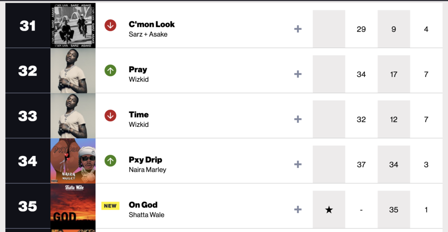Click the red down arrow beside C'mon Look
The width and height of the screenshot is (448, 232).
click(x=110, y=25)
